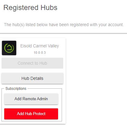The image size is (127, 126).
Task: Click the hub registration description sentence
Action: 64,25
